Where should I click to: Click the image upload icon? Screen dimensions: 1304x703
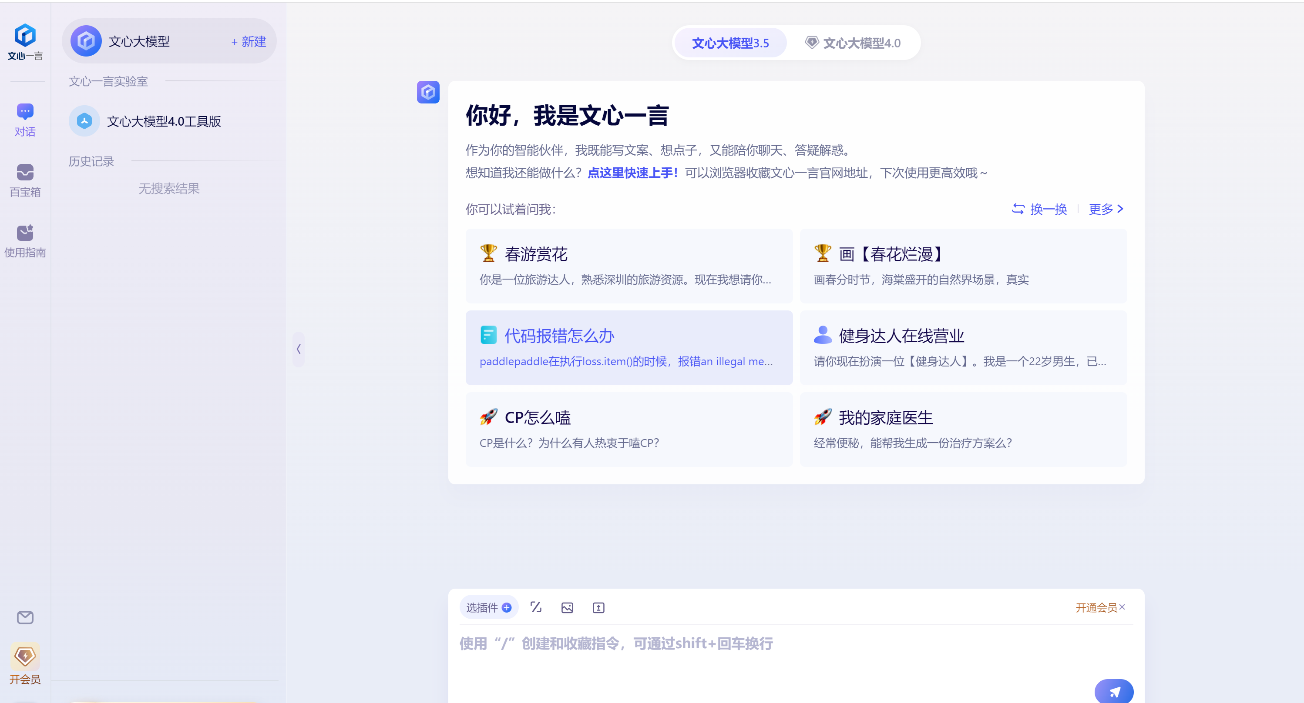point(567,607)
